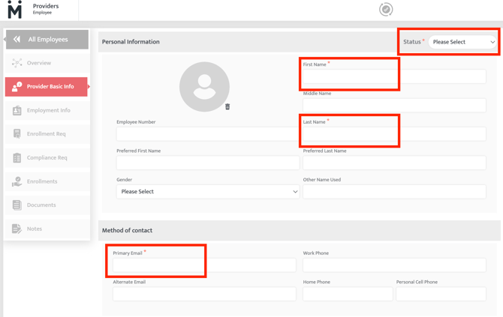Click the circular check icon in header
The height and width of the screenshot is (317, 503).
pyautogui.click(x=386, y=10)
